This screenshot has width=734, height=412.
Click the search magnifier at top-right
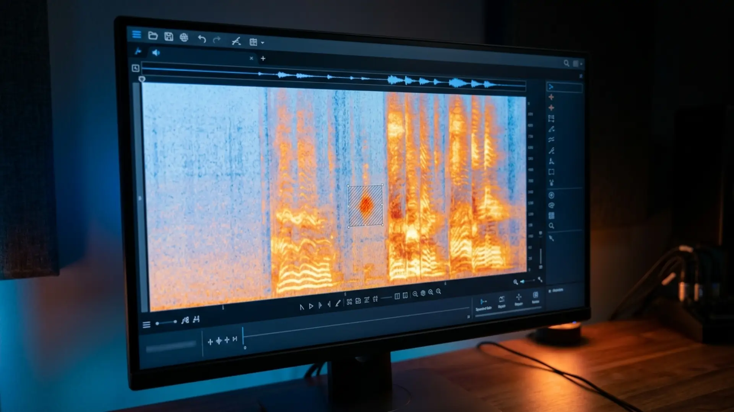click(x=566, y=63)
